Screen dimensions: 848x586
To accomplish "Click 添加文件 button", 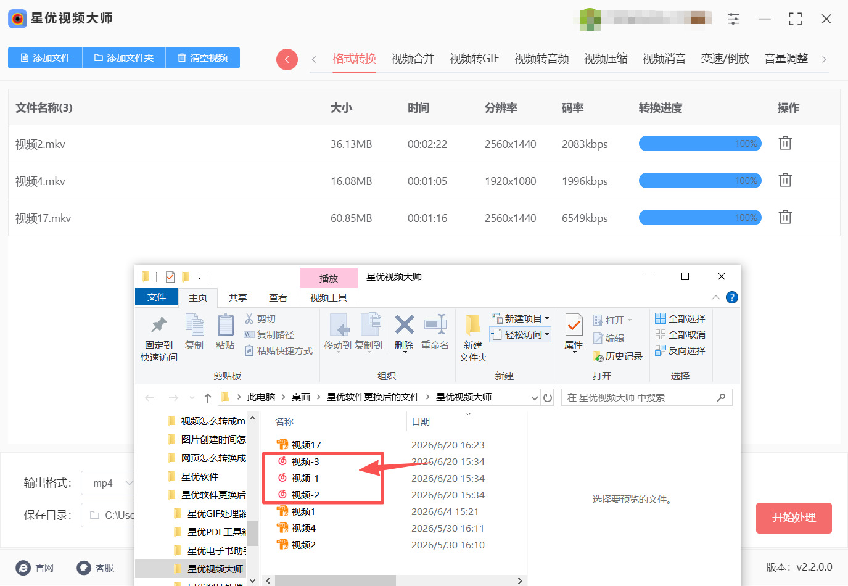I will (x=45, y=57).
